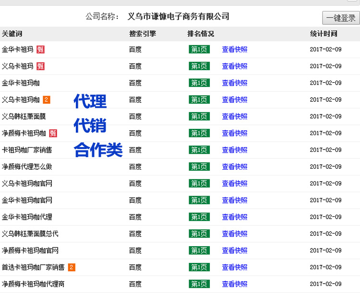This screenshot has height=298, width=360.
Task: Click the 排名情况 column header
Action: click(201, 34)
